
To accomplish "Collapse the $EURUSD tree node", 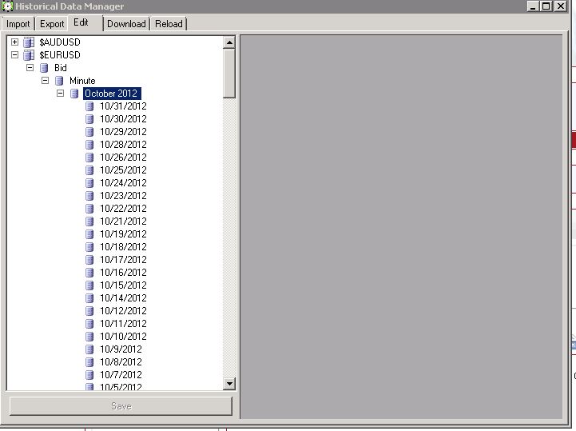I will (x=14, y=55).
